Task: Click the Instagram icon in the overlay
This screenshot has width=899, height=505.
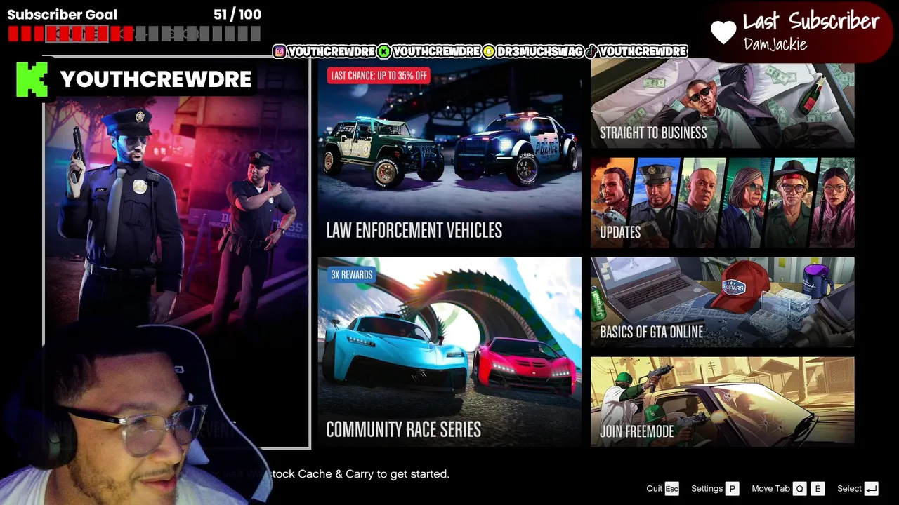Action: [x=280, y=51]
